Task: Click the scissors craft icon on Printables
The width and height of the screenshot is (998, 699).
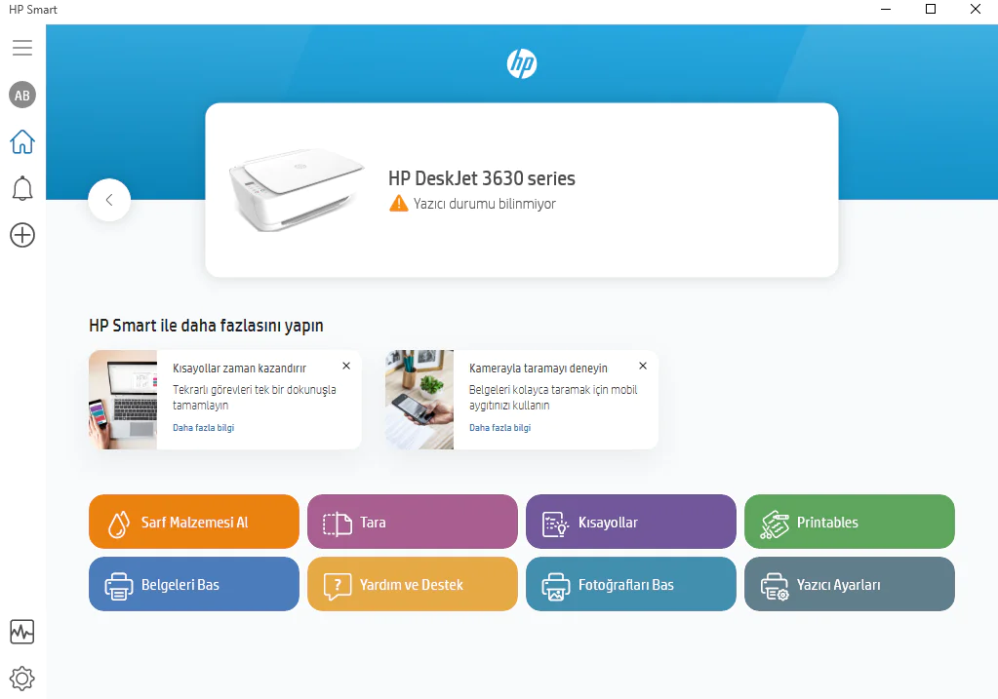Action: [x=775, y=524]
